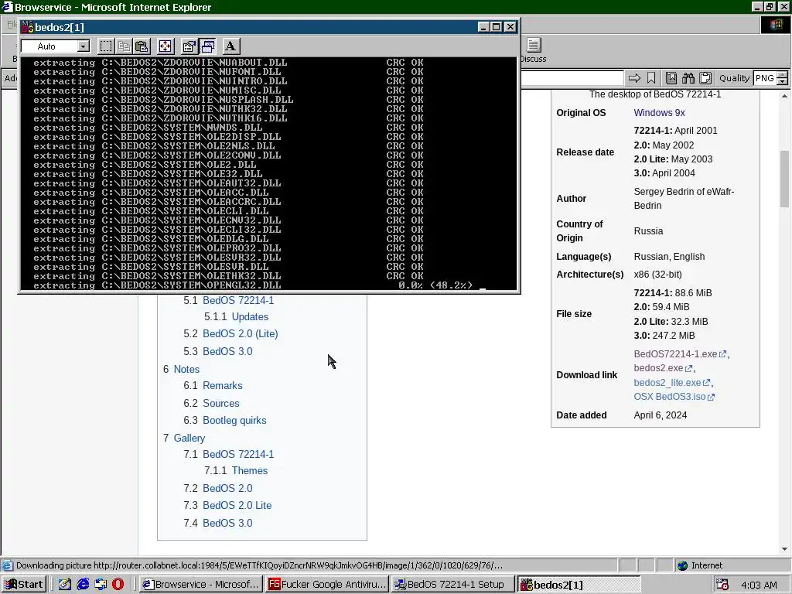This screenshot has height=594, width=792.
Task: Open the Windows 9x link
Action: coord(659,113)
